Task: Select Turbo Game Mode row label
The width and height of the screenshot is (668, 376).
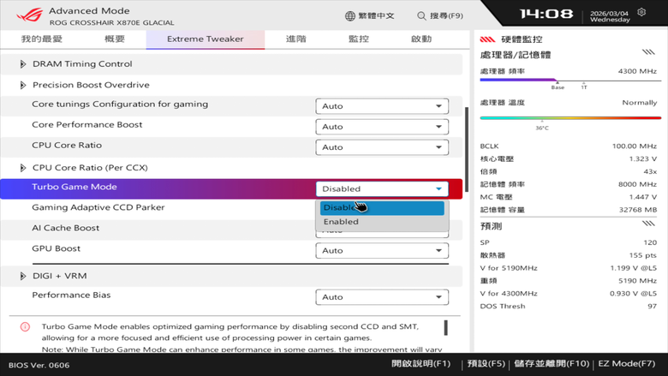Action: pos(75,187)
